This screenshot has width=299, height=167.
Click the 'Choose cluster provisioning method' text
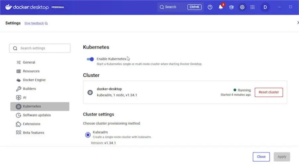(111, 124)
